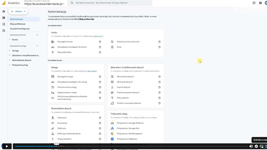The image size is (267, 150).
Task: Click the help icon in top bar
Action: point(260,3)
